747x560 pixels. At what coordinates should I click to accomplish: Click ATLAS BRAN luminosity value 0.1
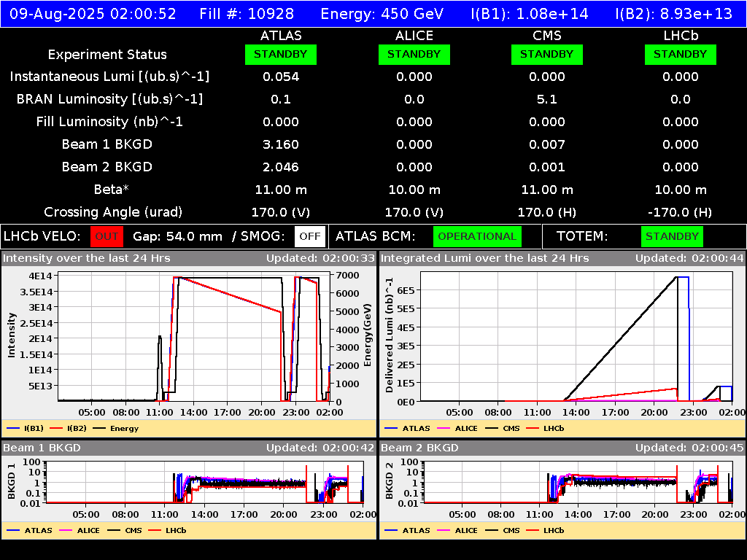281,99
